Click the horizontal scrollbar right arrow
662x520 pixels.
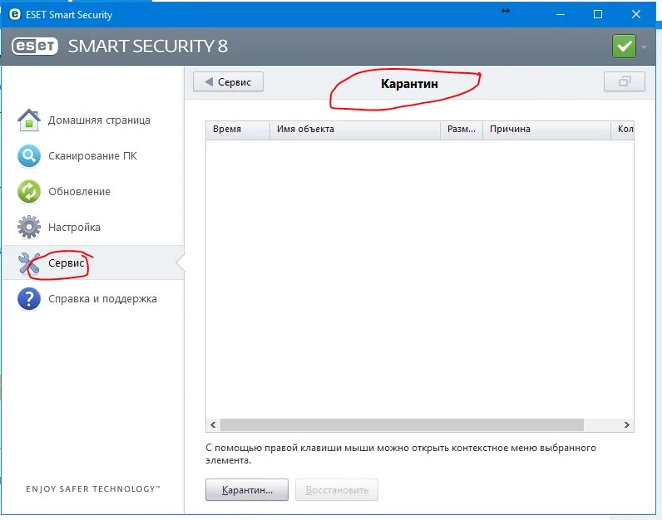(x=627, y=424)
